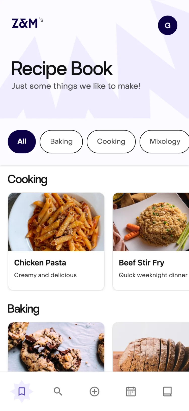Select the All filter chip
The height and width of the screenshot is (411, 189).
pyautogui.click(x=22, y=141)
